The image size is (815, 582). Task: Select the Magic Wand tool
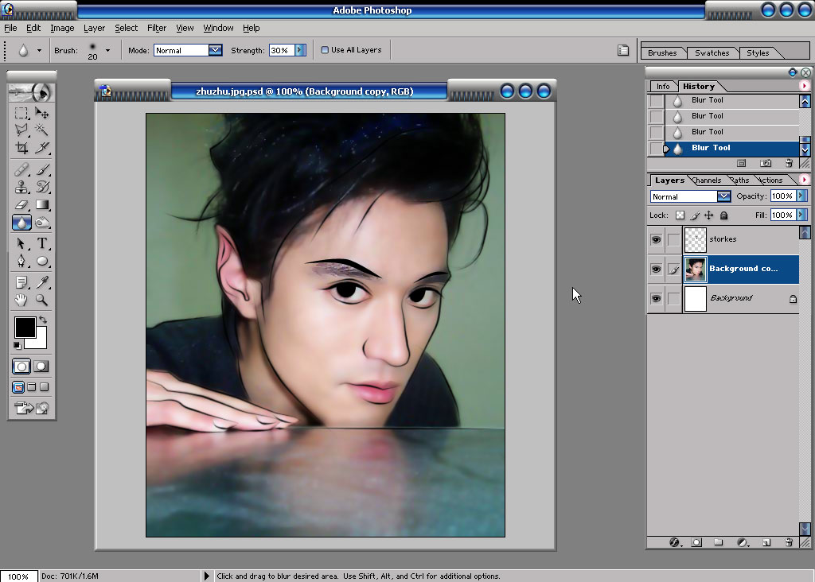point(41,130)
